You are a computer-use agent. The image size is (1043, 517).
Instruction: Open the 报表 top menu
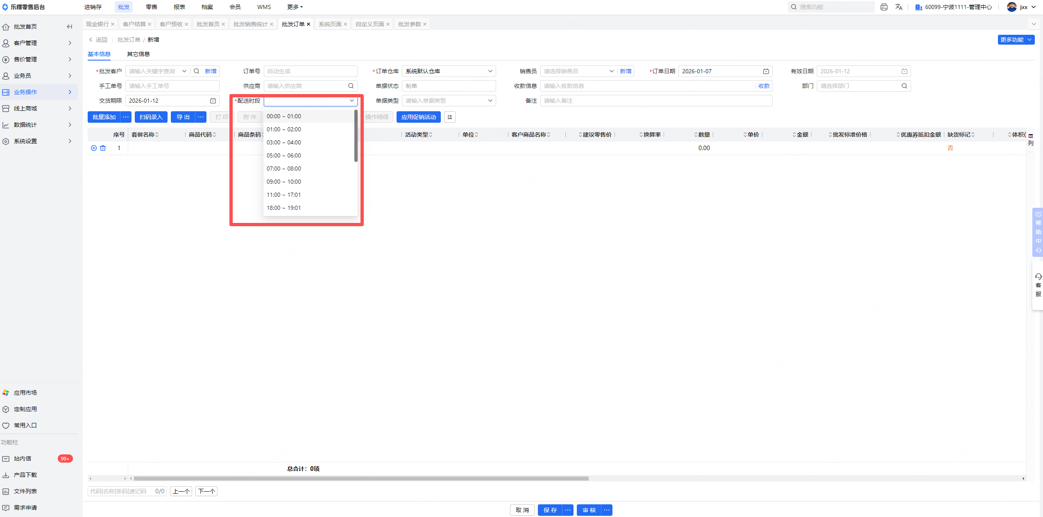tap(179, 7)
